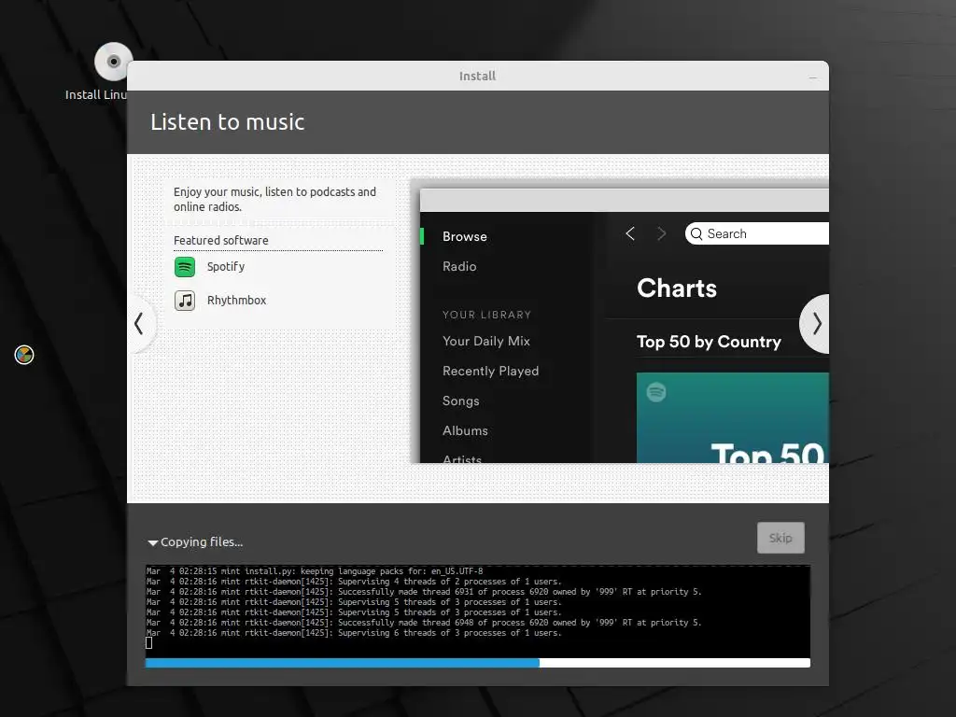Select Albums in the Spotify sidebar
The width and height of the screenshot is (956, 717).
tap(465, 430)
